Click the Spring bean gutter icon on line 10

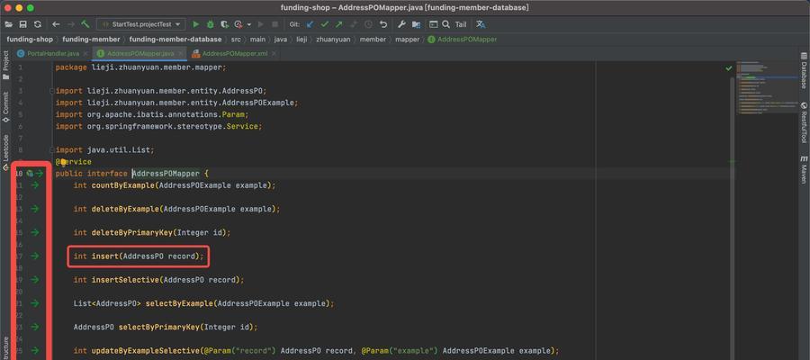point(30,174)
